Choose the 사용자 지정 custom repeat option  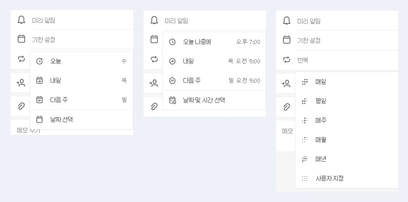(347, 179)
